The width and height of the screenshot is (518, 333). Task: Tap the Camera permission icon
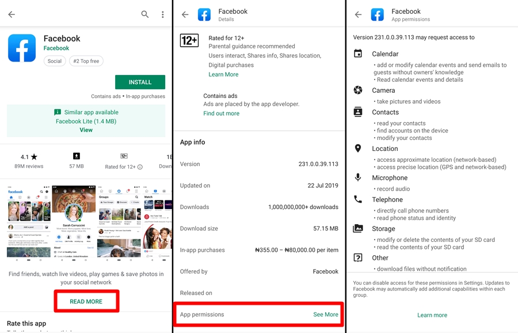(x=358, y=90)
